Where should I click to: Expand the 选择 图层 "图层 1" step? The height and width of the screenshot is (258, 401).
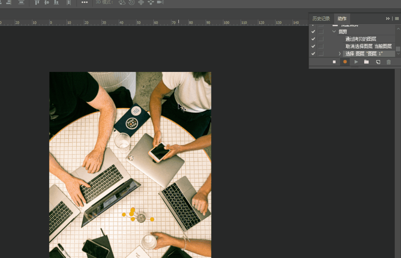pyautogui.click(x=340, y=54)
